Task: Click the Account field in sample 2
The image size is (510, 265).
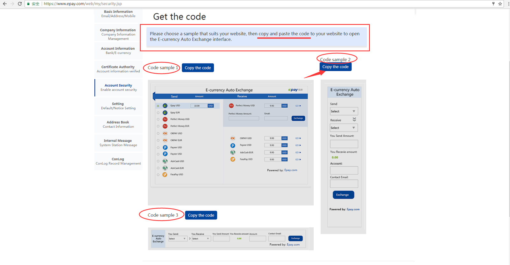Action: click(344, 170)
